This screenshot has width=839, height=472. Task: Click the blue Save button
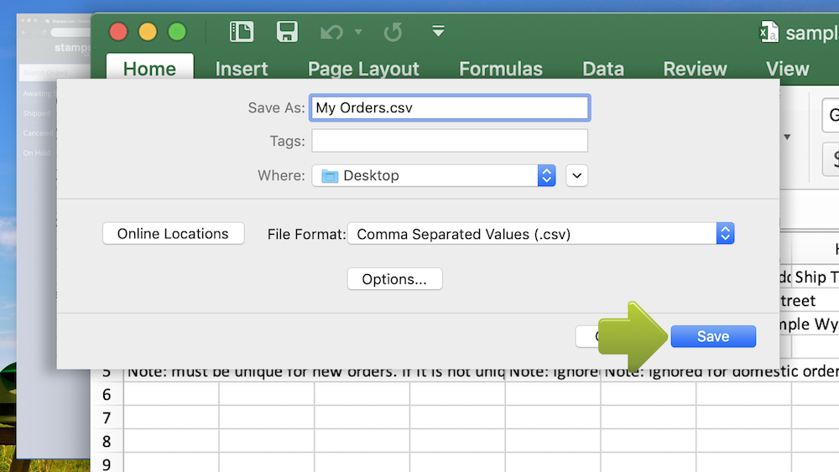(713, 336)
